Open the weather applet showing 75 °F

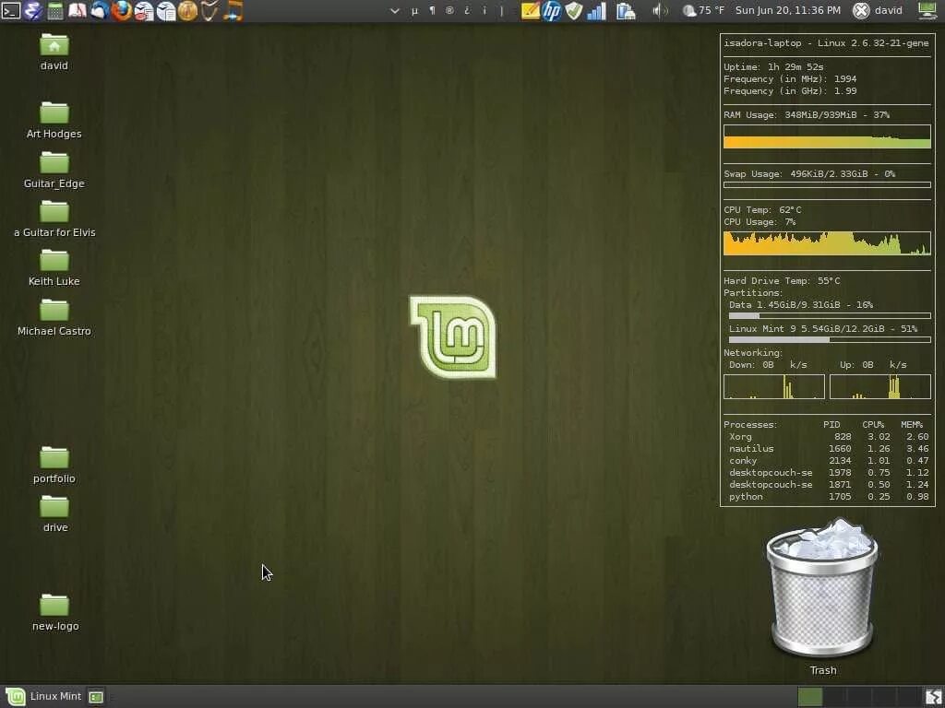pyautogui.click(x=702, y=10)
